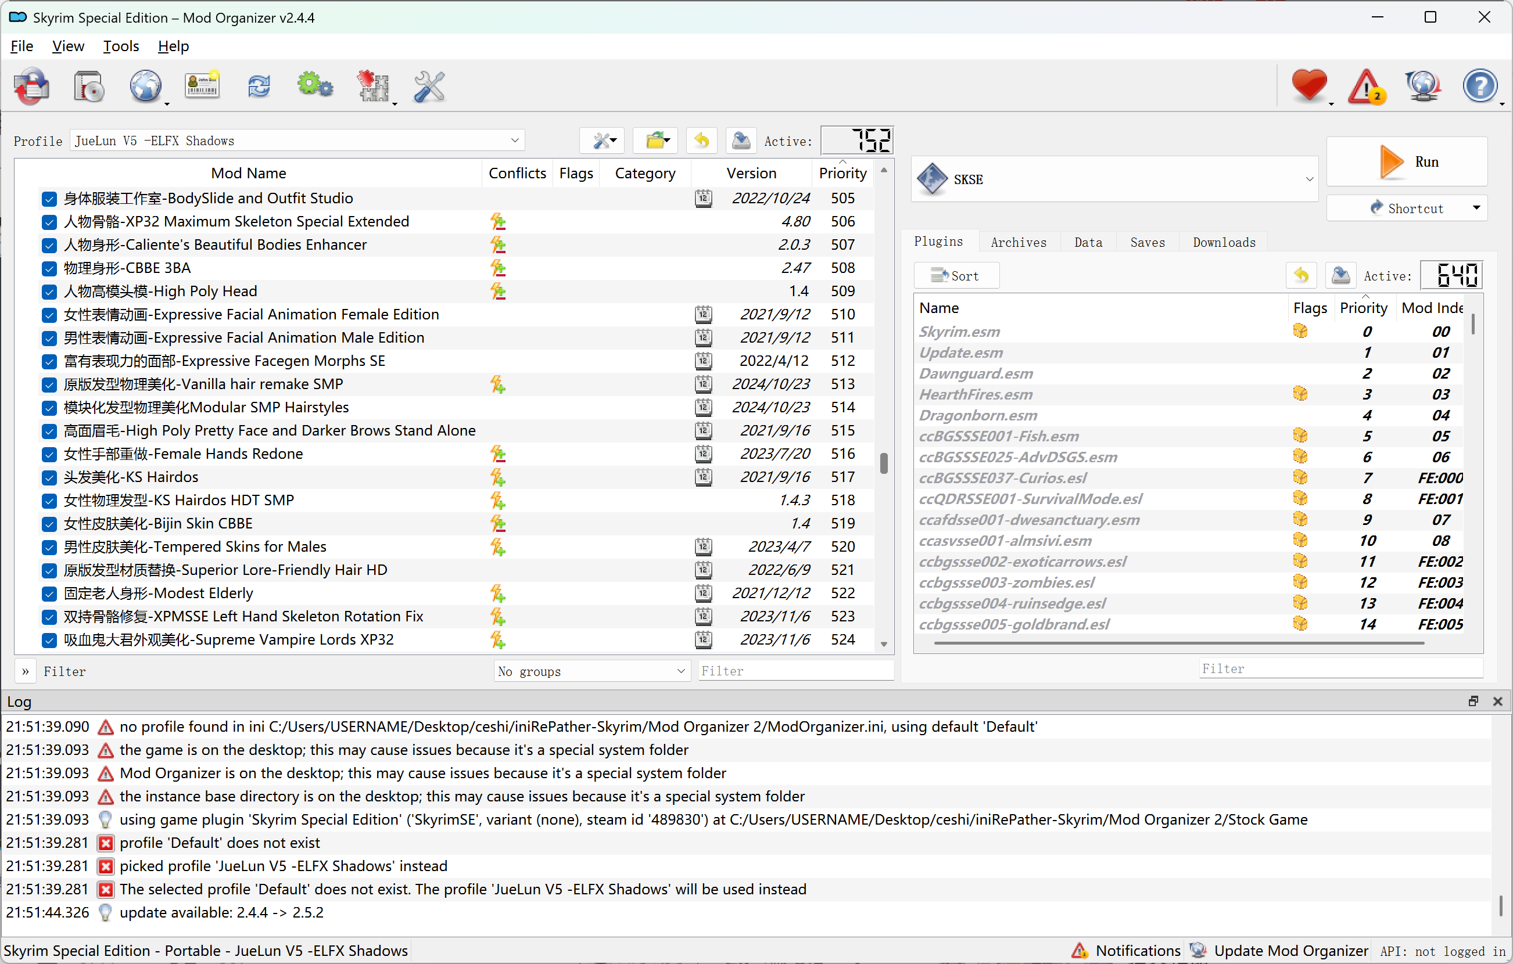Open Settings wrench and screwdriver icon
This screenshot has height=964, width=1513.
coord(429,86)
